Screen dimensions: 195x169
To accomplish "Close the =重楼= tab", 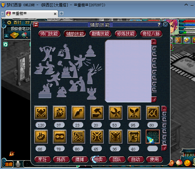I will pyautogui.click(x=55, y=14).
